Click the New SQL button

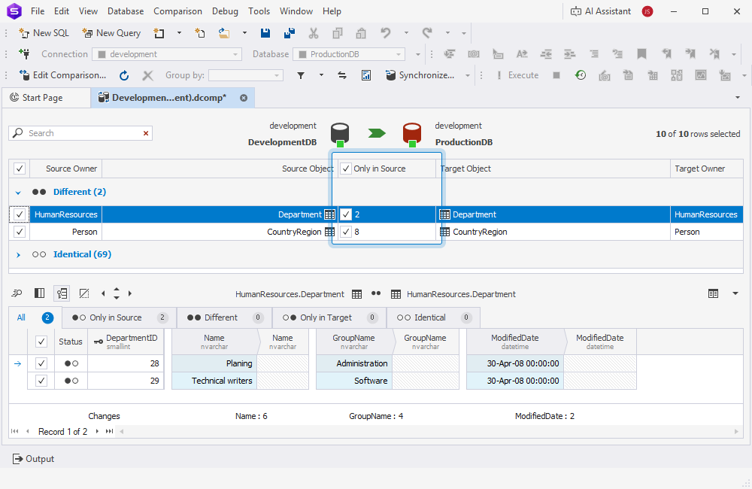pyautogui.click(x=44, y=33)
